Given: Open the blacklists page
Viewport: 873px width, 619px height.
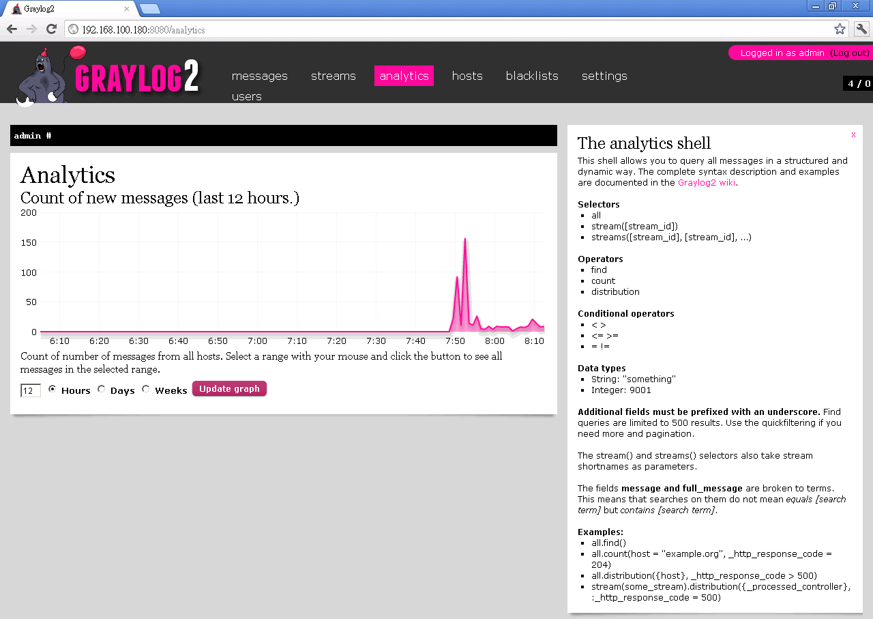Looking at the screenshot, I should (532, 76).
